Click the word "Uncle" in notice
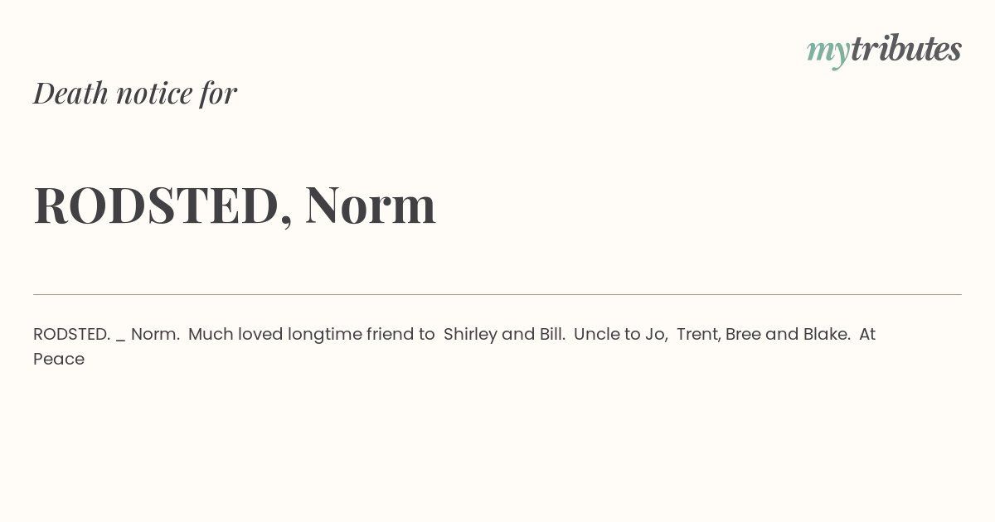Viewport: 995px width, 522px height. coord(595,334)
